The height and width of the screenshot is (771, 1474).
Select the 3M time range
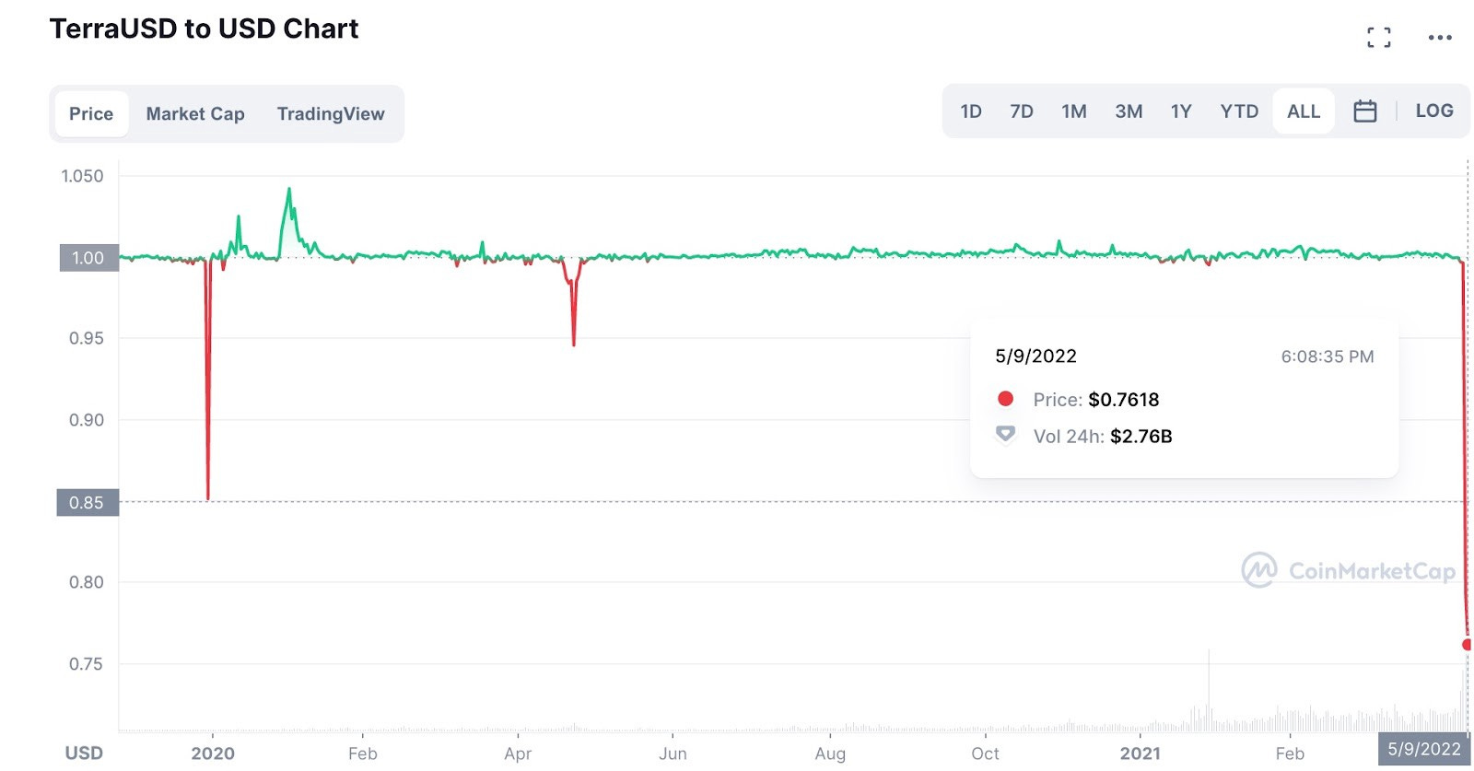pos(1129,111)
